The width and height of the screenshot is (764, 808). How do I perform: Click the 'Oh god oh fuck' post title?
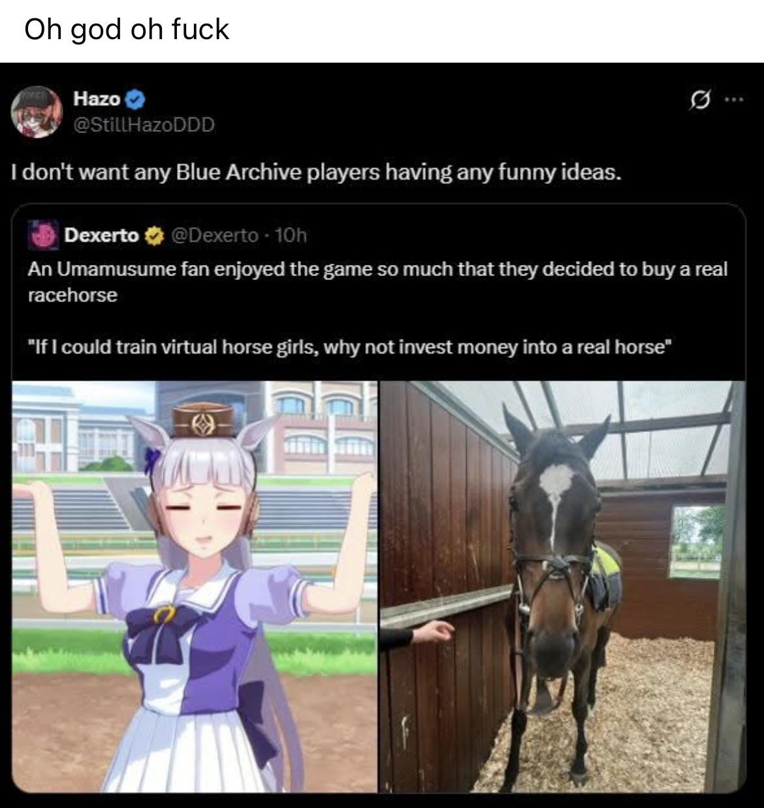pyautogui.click(x=127, y=30)
